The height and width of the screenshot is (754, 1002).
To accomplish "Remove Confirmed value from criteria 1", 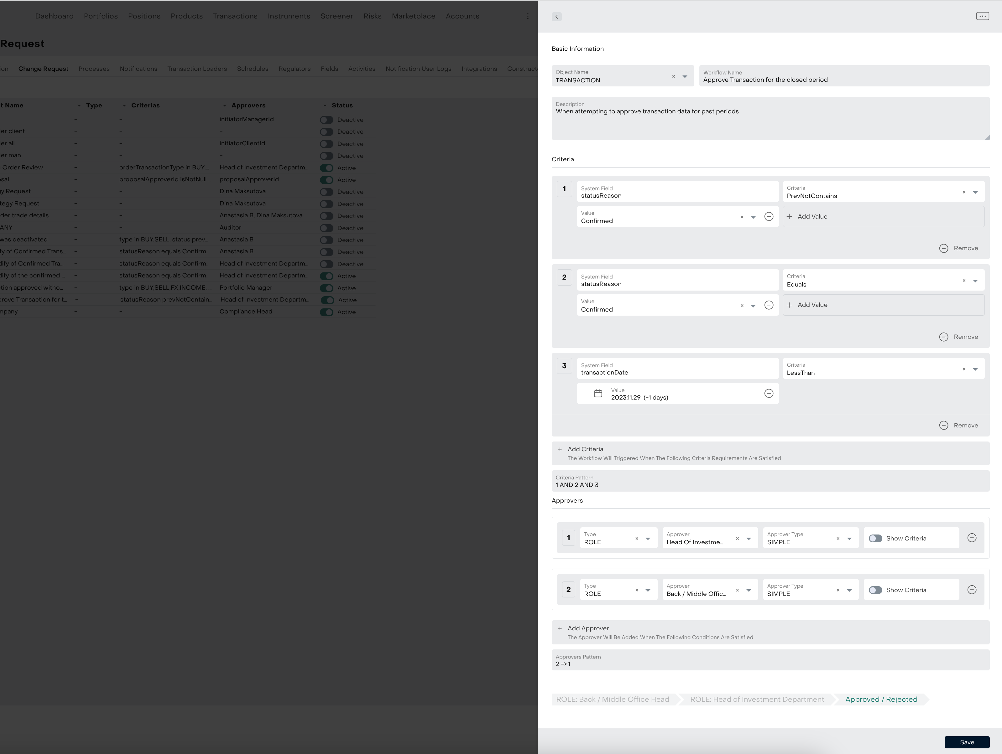I will (768, 217).
